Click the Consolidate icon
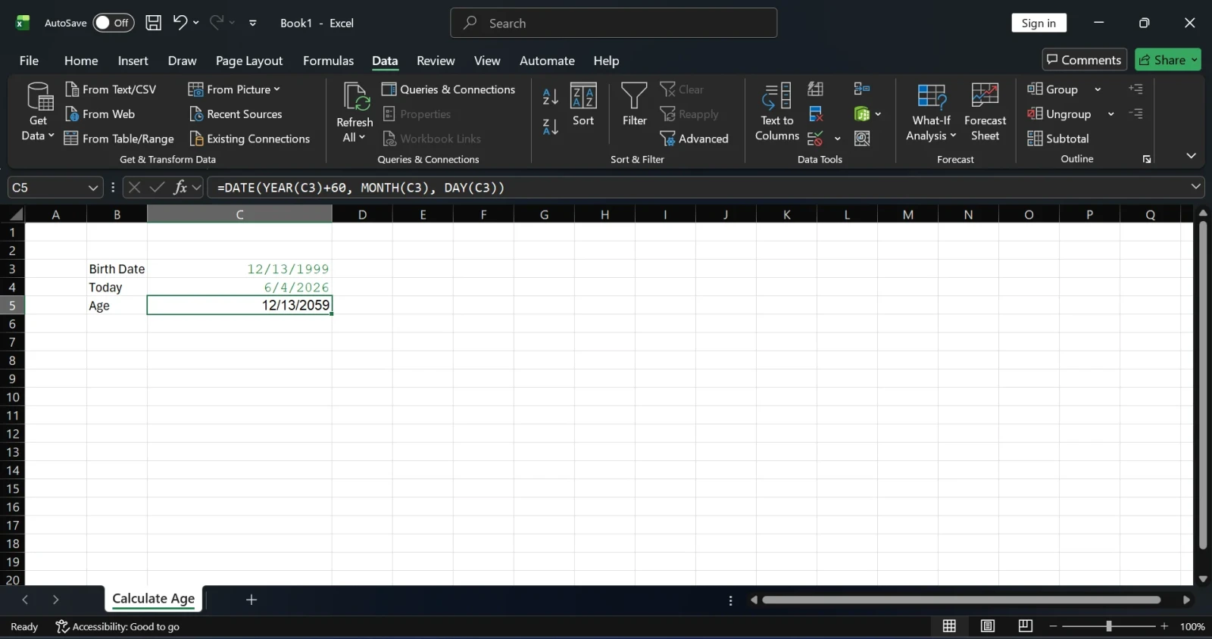Screen dimensions: 1212x639 (x=862, y=89)
